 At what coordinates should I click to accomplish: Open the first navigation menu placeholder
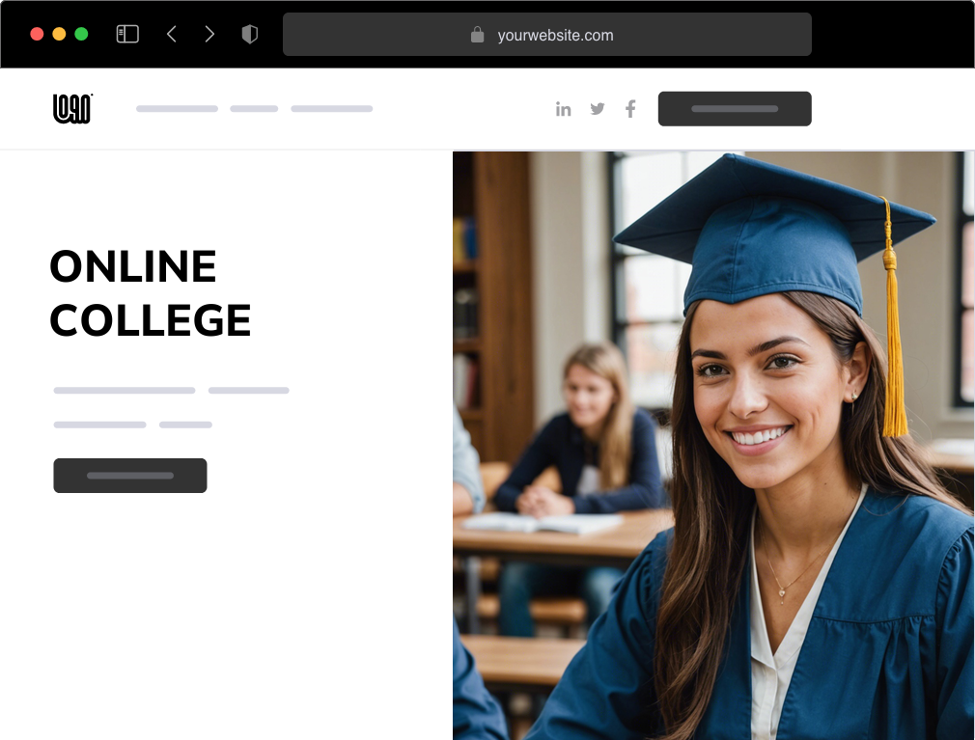pos(178,109)
